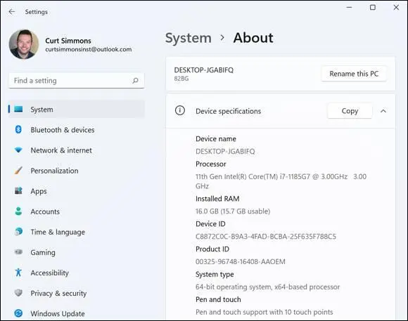This screenshot has width=408, height=321.
Task: Click the Device specifications heading
Action: (228, 111)
